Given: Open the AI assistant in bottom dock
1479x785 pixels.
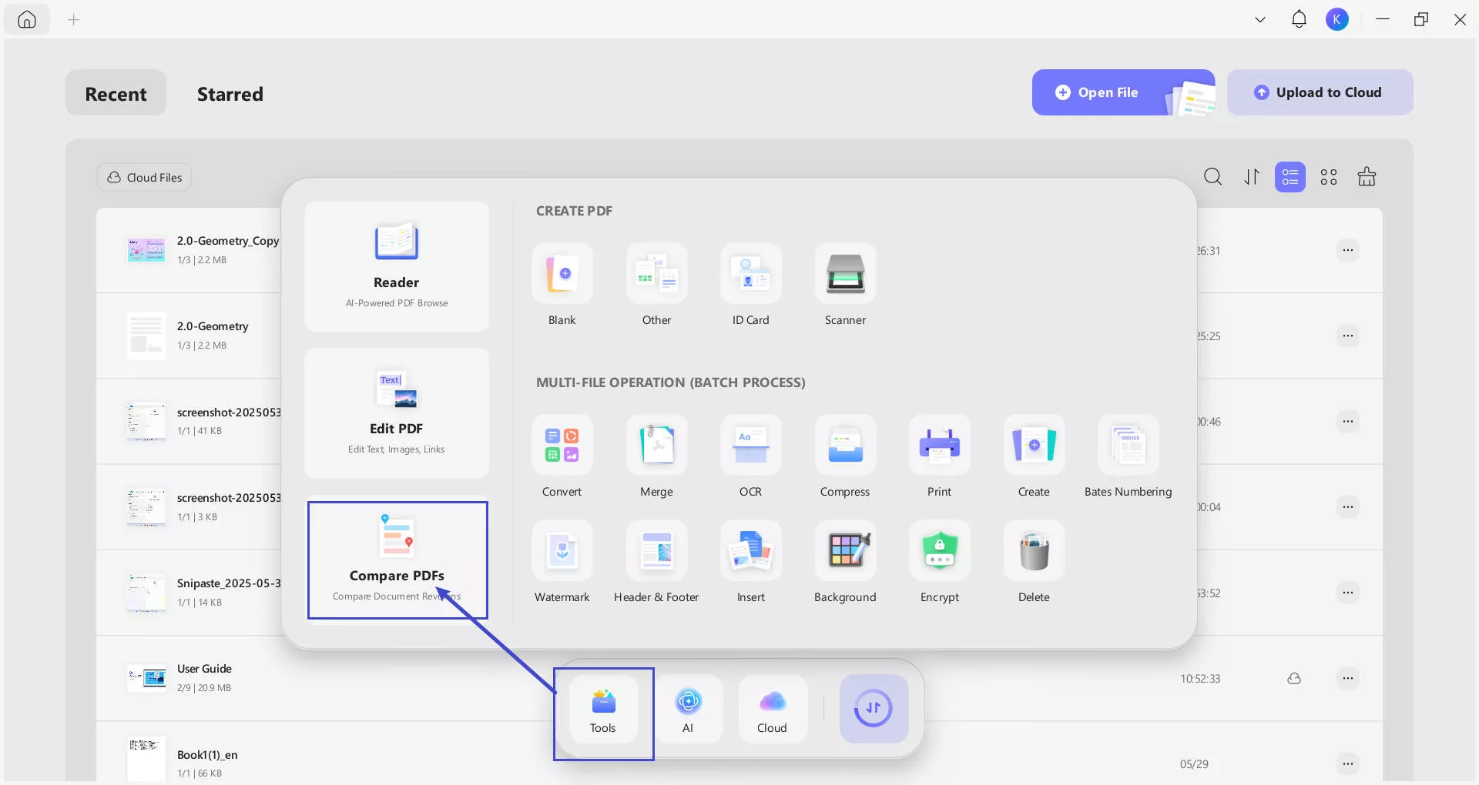Looking at the screenshot, I should [x=688, y=710].
